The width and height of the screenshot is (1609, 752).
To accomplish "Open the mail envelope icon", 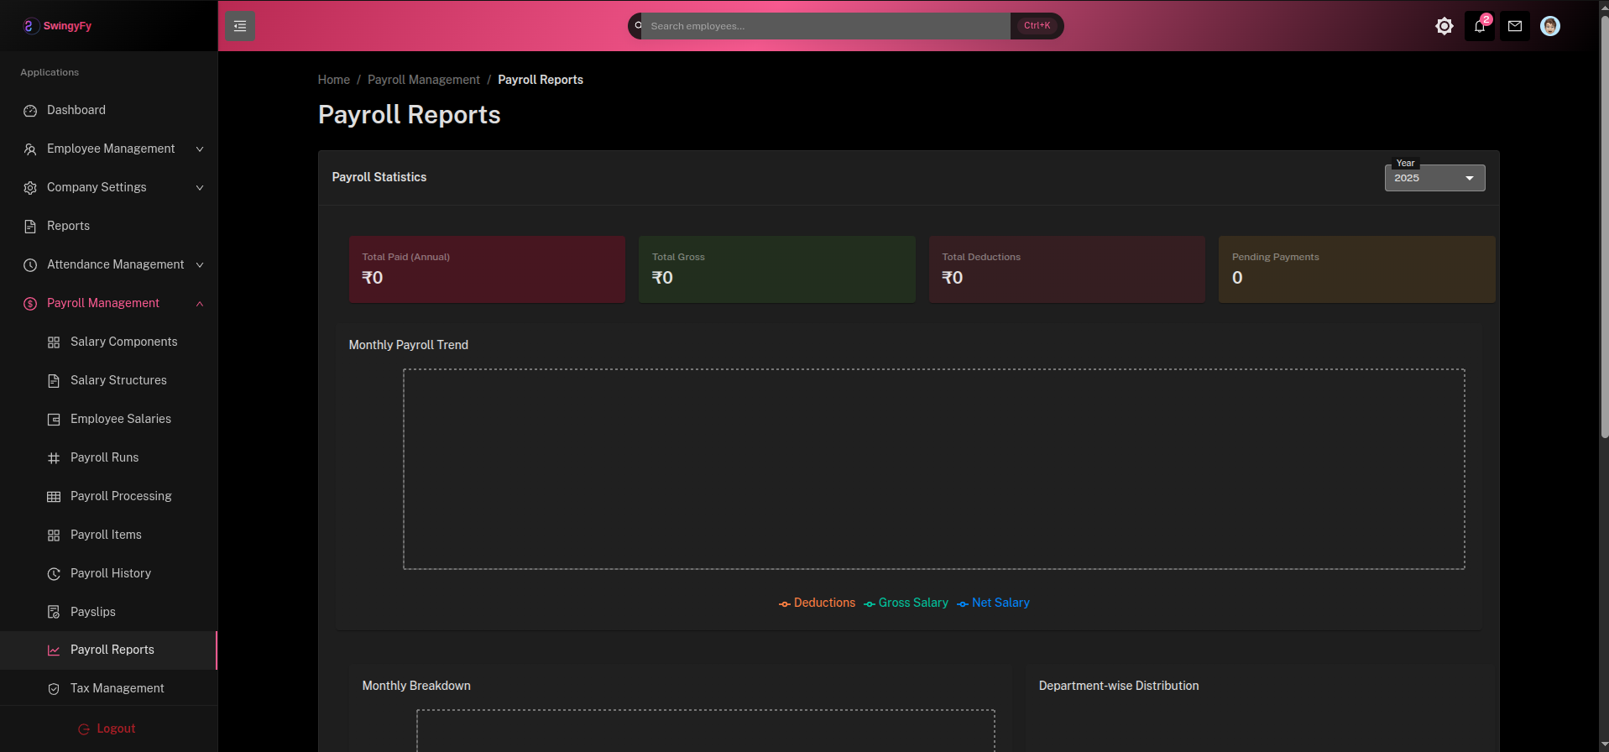I will coord(1514,26).
